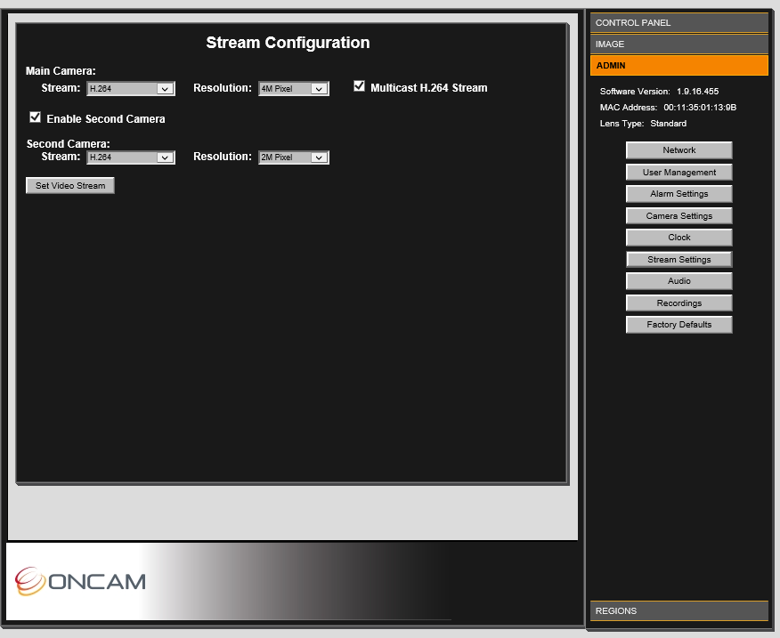Go to User Management
Screen dimensions: 780x638
(x=679, y=172)
